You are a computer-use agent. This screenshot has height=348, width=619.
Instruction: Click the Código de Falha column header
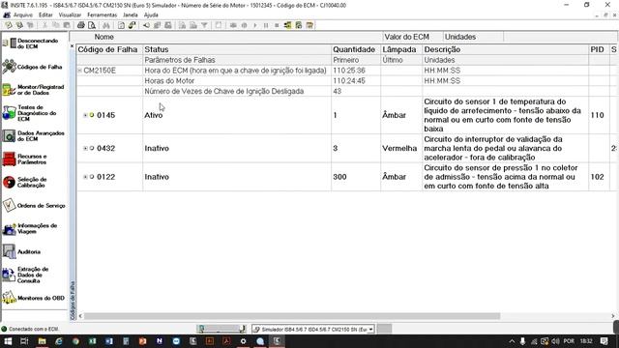pos(109,49)
